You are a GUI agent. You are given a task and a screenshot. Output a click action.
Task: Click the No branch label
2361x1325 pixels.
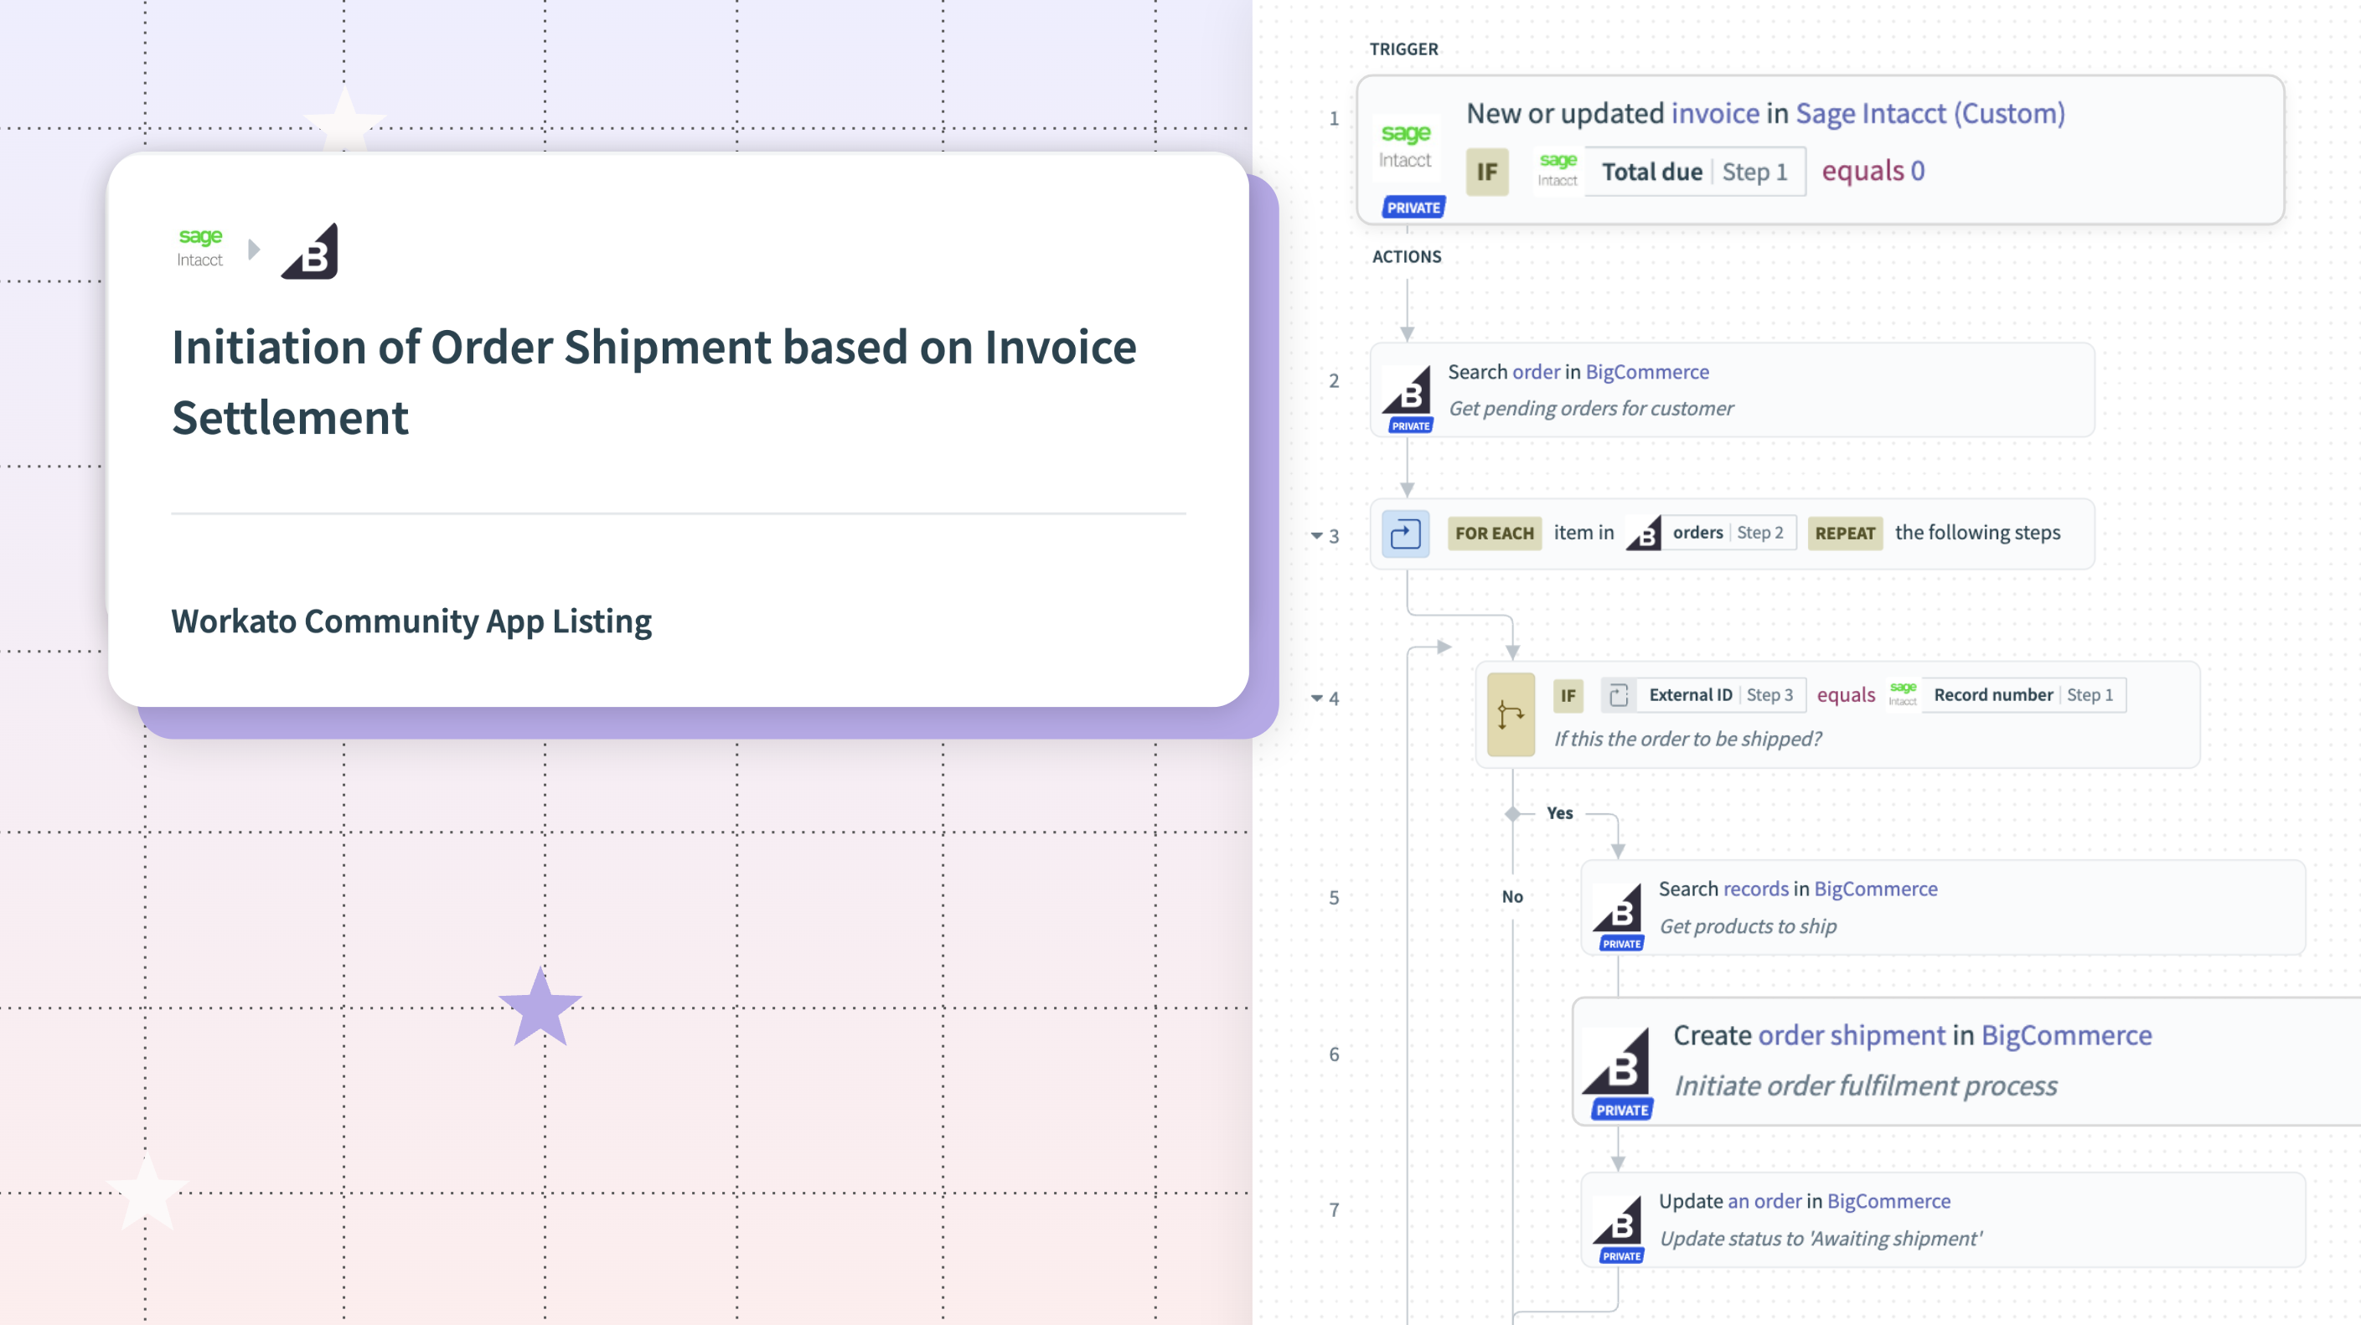point(1512,897)
